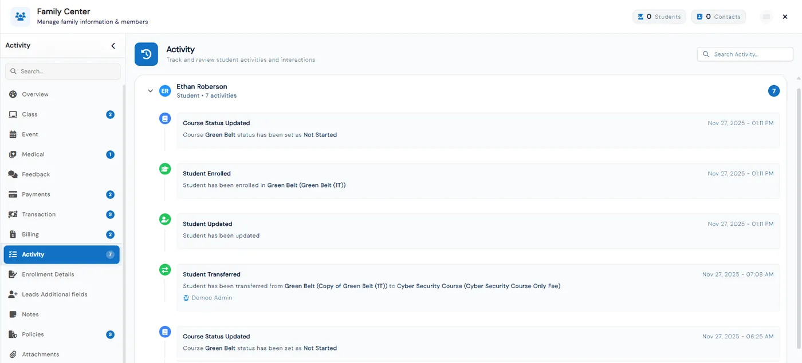
Task: Click the Leads Additional fields user-plus icon
Action: (13, 294)
